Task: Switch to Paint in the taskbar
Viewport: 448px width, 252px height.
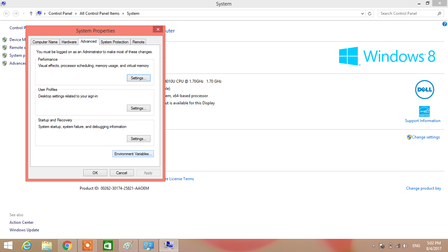Action: [x=128, y=245]
